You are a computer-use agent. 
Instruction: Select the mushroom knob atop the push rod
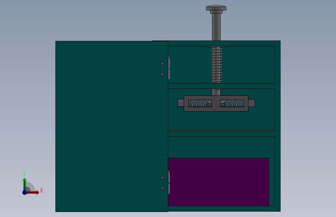[x=216, y=9]
